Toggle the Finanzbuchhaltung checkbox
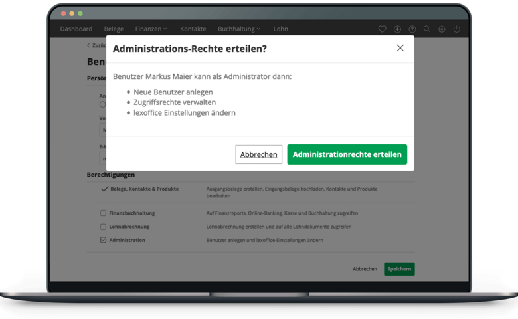The width and height of the screenshot is (518, 319). point(103,213)
